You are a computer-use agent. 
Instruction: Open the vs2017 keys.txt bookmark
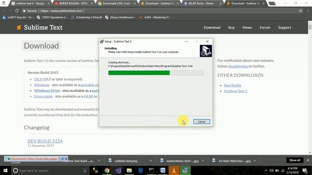pyautogui.click(x=18, y=17)
